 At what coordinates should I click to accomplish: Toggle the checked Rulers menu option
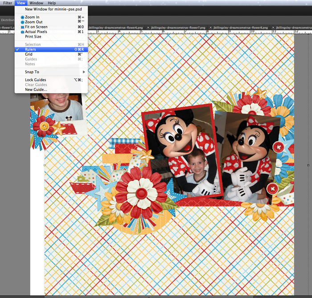(51, 49)
